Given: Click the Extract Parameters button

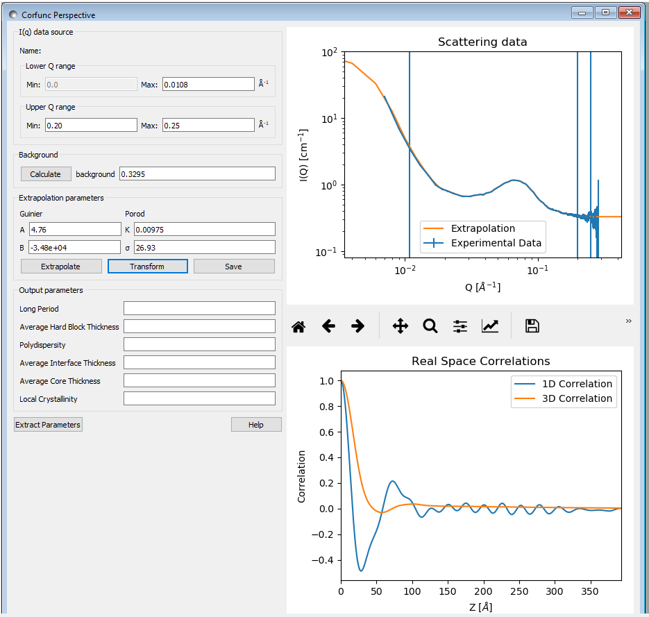Looking at the screenshot, I should point(48,425).
